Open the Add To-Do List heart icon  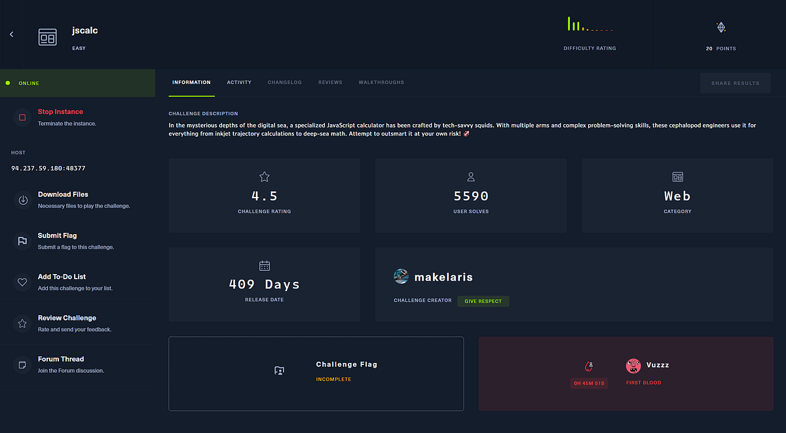pyautogui.click(x=22, y=282)
